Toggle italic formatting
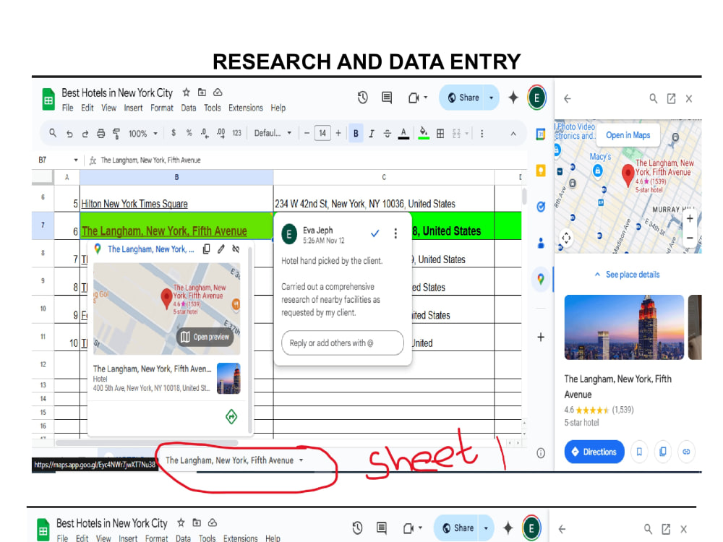This screenshot has height=542, width=723. pyautogui.click(x=371, y=134)
